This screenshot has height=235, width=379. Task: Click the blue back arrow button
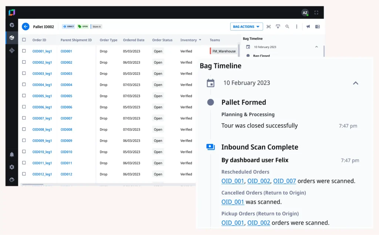[26, 27]
